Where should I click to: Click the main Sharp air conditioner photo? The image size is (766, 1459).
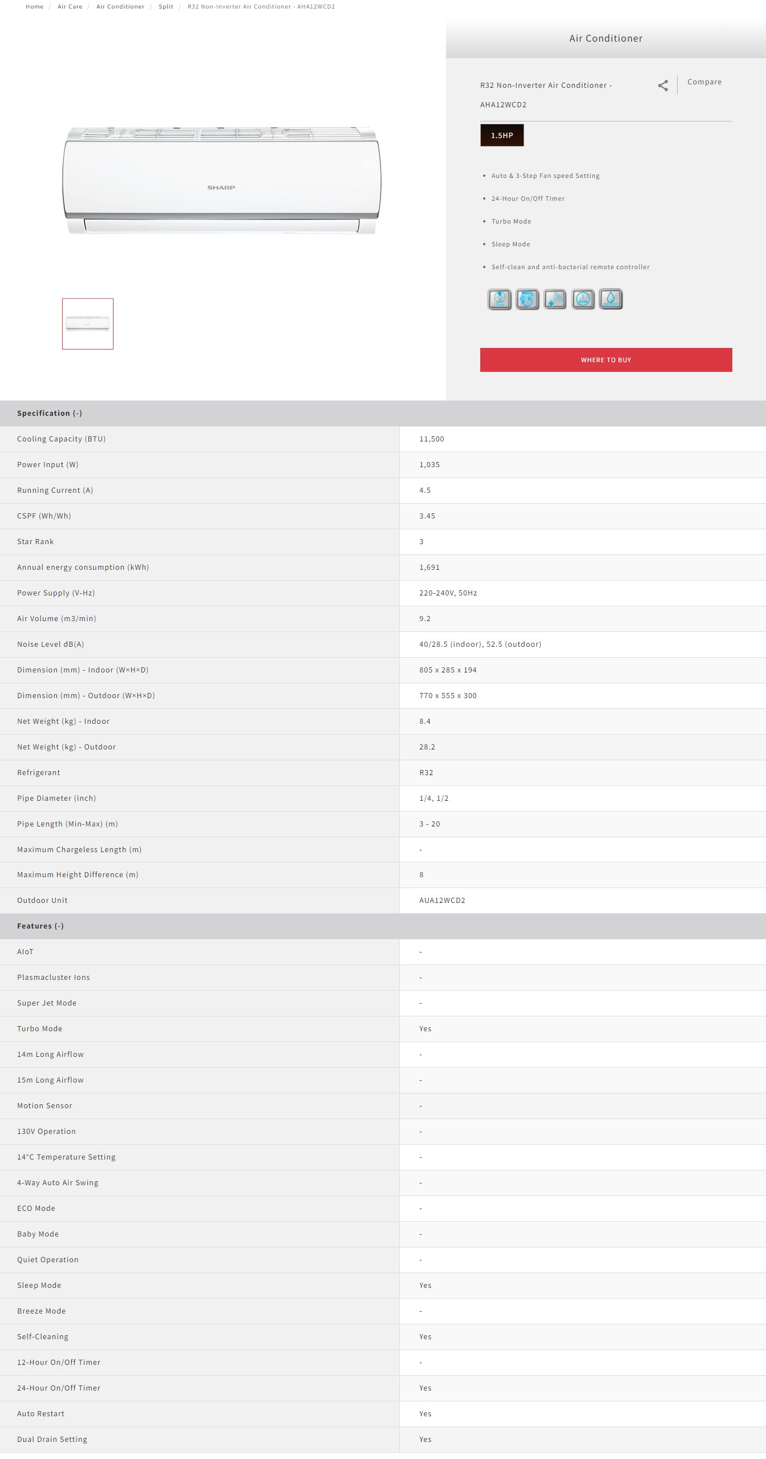click(221, 180)
